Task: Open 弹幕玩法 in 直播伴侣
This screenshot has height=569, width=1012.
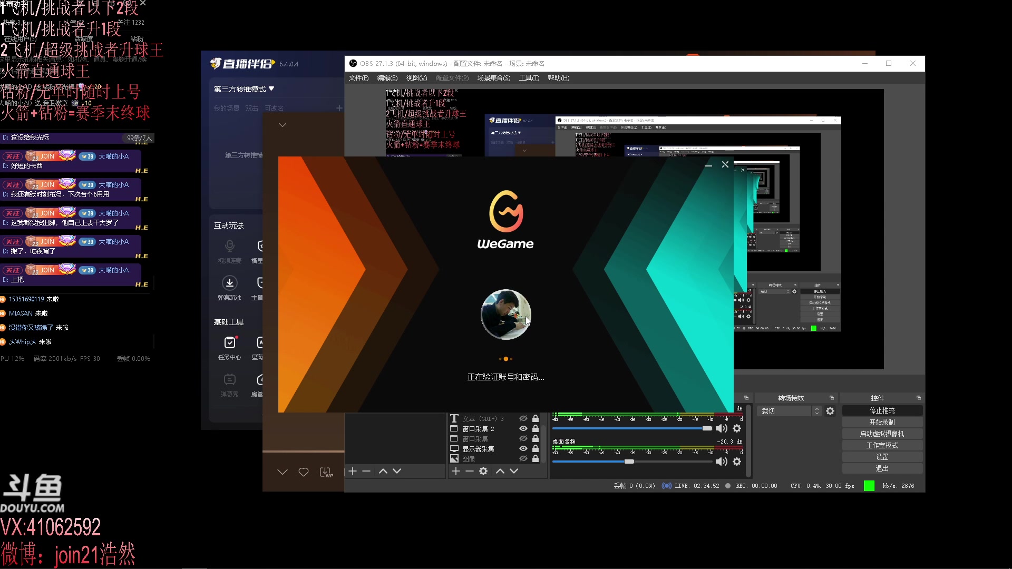Action: tap(230, 288)
